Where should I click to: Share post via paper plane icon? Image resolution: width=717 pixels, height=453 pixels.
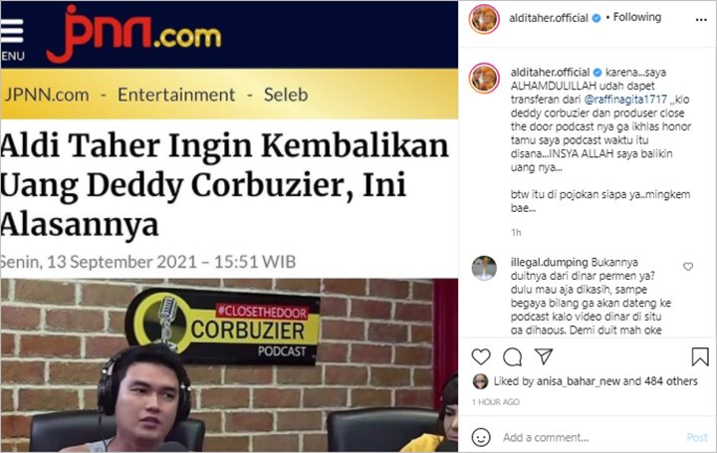pyautogui.click(x=544, y=356)
